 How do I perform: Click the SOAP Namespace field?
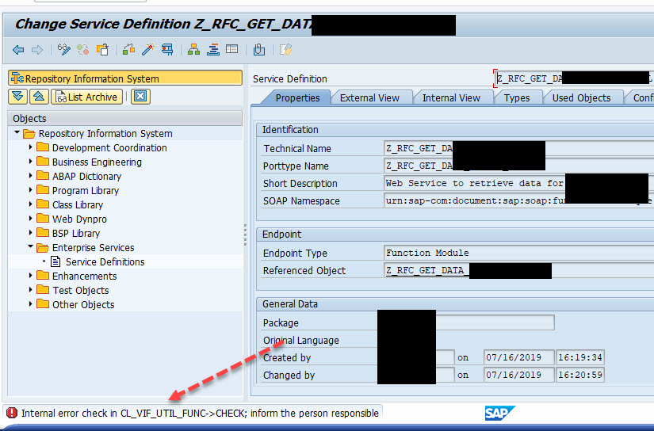pyautogui.click(x=518, y=201)
